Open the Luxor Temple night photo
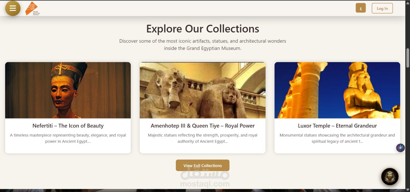 click(x=337, y=90)
